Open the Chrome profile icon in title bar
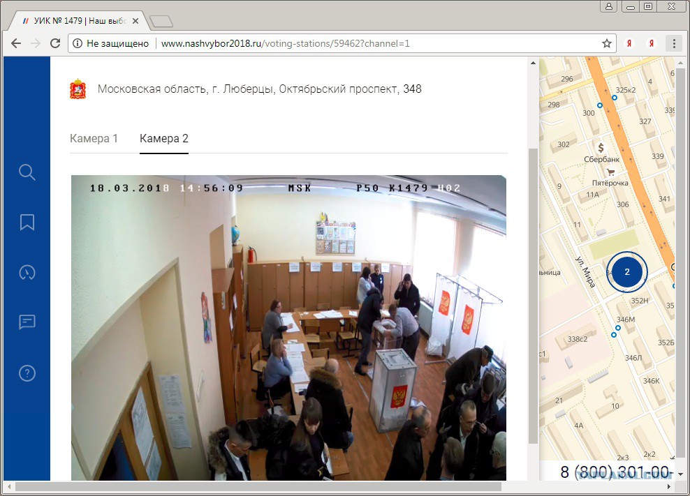690x496 pixels. [x=609, y=6]
